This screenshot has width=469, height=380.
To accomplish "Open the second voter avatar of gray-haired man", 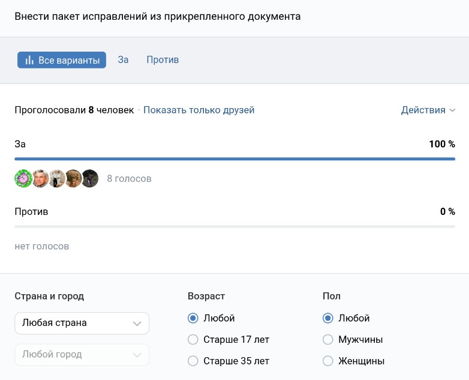I will click(x=40, y=178).
